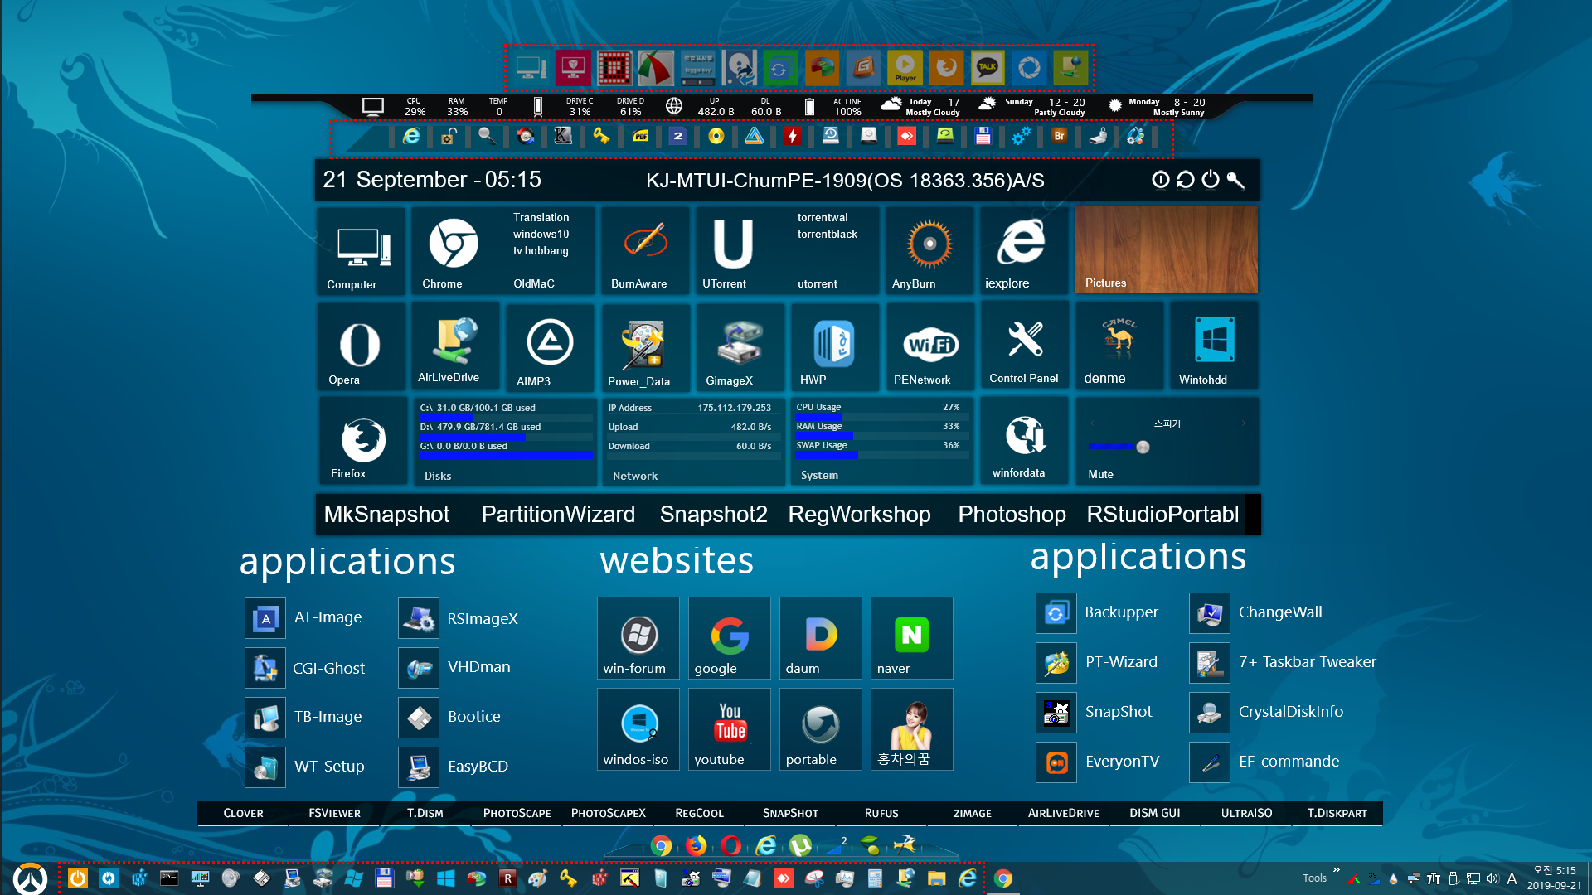Expand the Tools toolbar chevron in taskbar

click(1337, 869)
